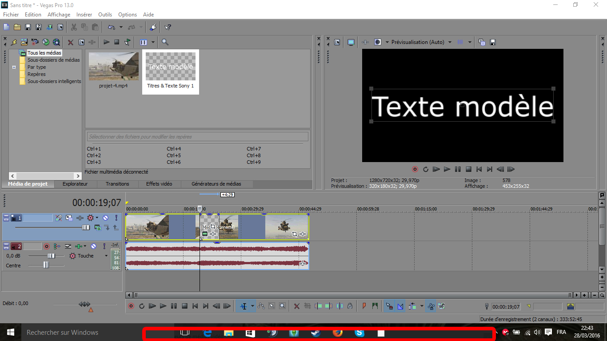
Task: Undo the last action with the undo arrow
Action: (x=111, y=27)
